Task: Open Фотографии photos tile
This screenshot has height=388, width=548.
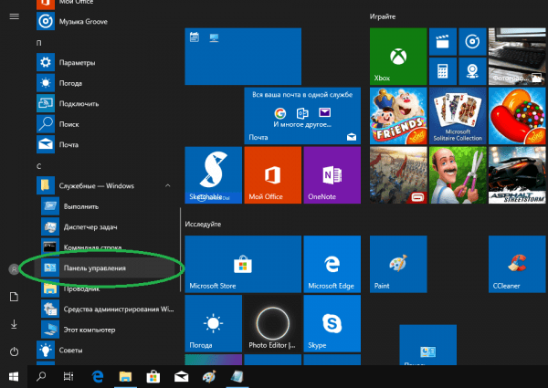Action: pyautogui.click(x=517, y=57)
